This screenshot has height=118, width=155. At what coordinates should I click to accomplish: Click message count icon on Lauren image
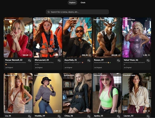(149, 111)
